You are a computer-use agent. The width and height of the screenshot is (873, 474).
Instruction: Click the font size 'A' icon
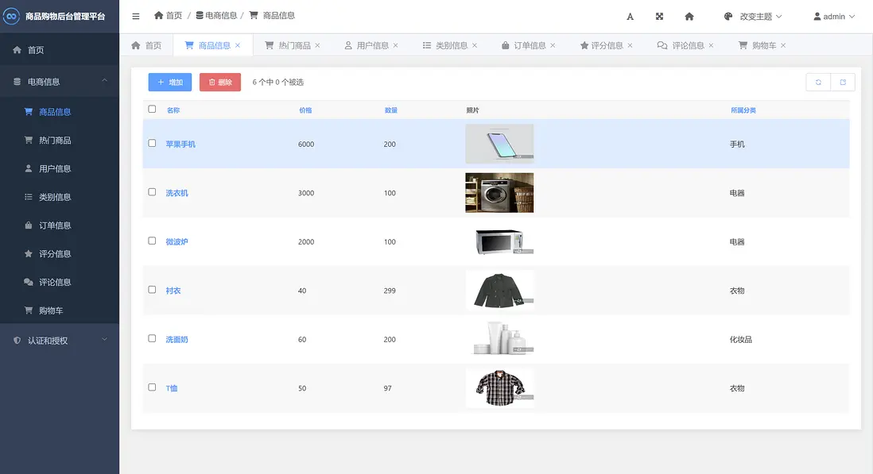[630, 17]
